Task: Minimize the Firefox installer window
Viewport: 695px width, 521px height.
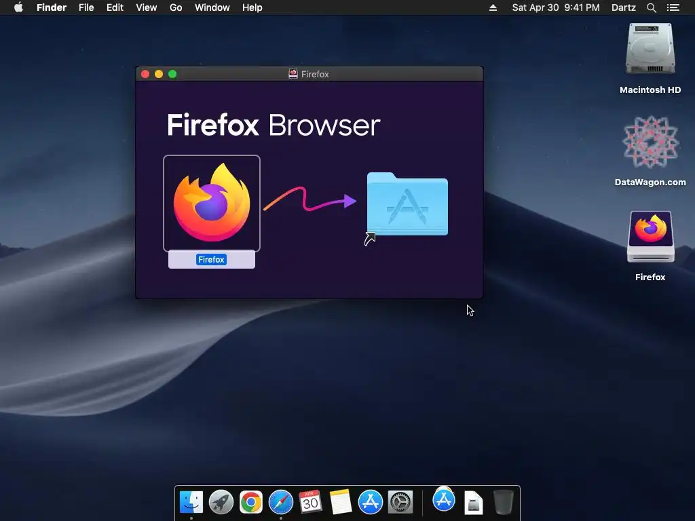Action: (x=159, y=74)
